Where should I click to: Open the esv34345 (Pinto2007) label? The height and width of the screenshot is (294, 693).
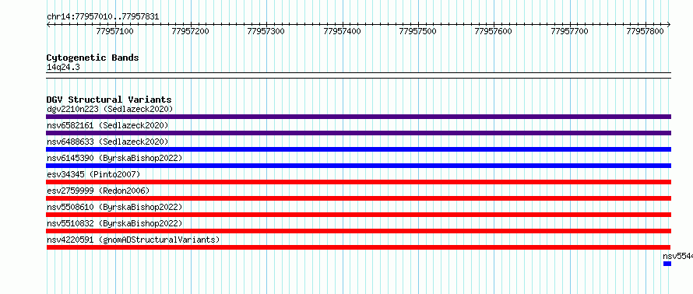coord(93,174)
